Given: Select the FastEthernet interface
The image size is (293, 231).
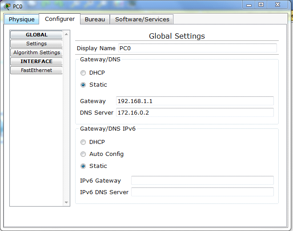Looking at the screenshot, I should point(36,70).
